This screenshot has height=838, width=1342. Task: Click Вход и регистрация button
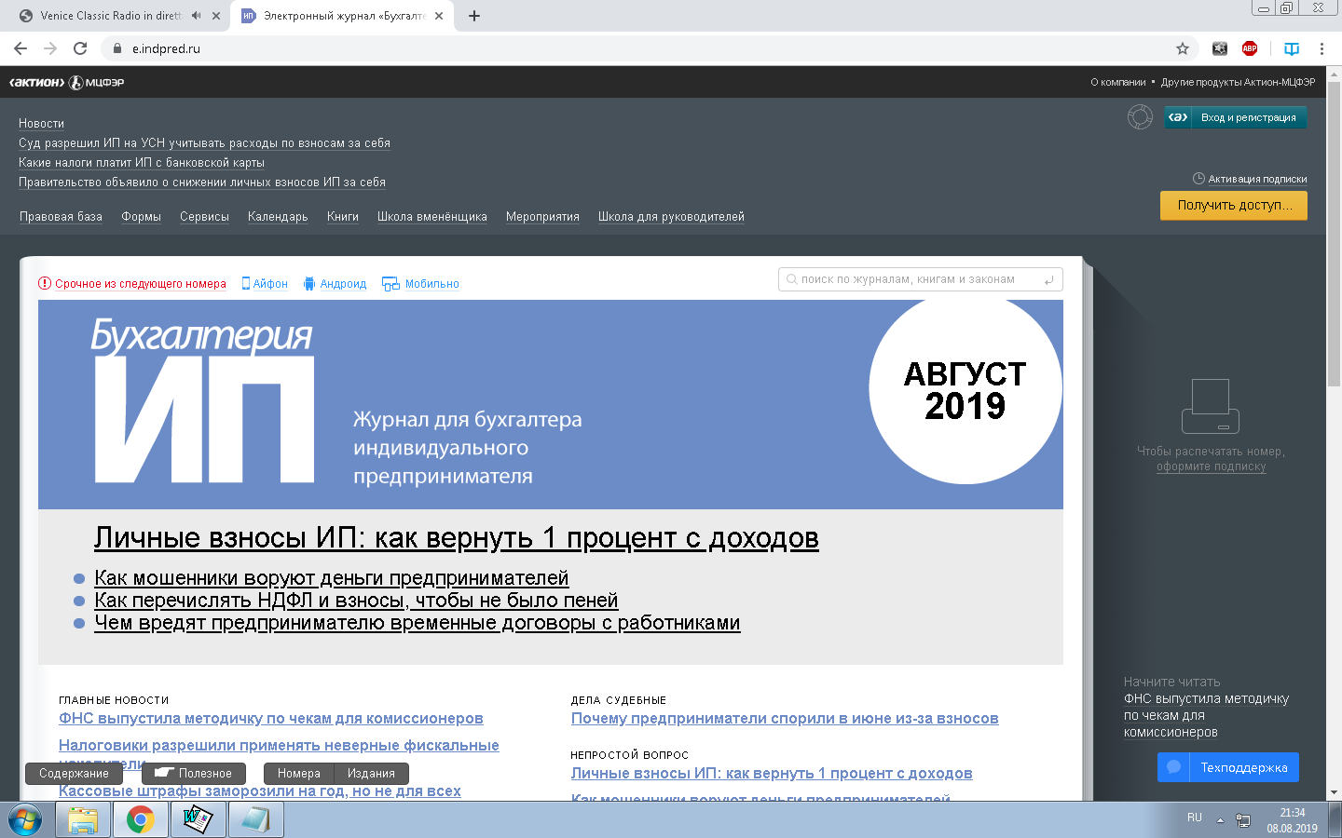(1235, 117)
